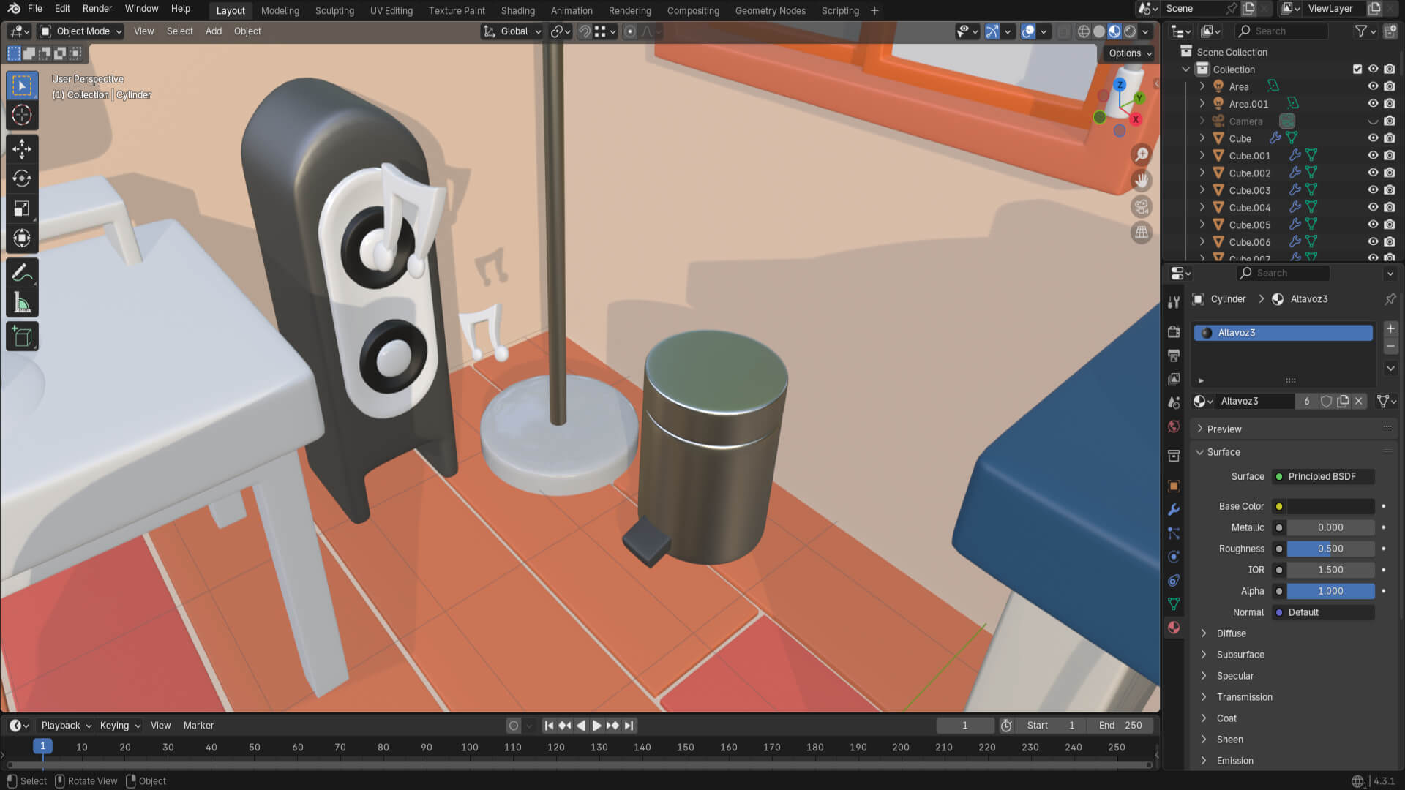Toggle camera view in viewport gizmo
Image resolution: width=1405 pixels, height=790 pixels.
1141,207
